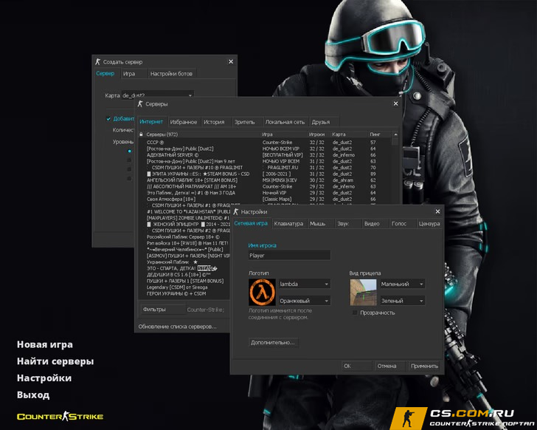Switch to Сервер tab in Создать сервер
This screenshot has width=537, height=430.
(105, 73)
